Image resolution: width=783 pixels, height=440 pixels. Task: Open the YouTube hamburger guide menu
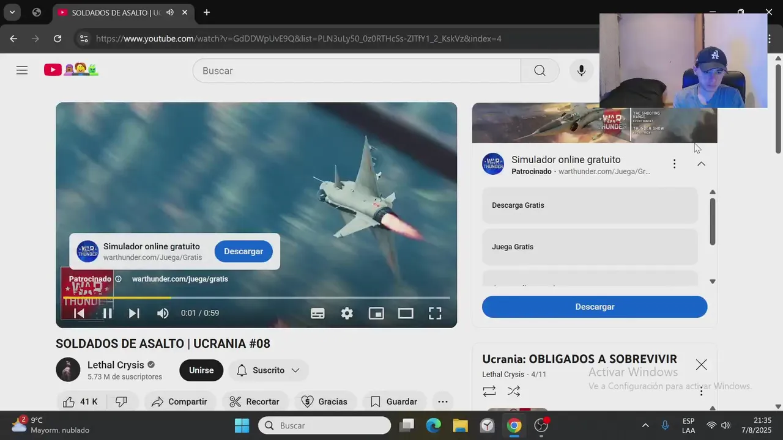(x=22, y=70)
